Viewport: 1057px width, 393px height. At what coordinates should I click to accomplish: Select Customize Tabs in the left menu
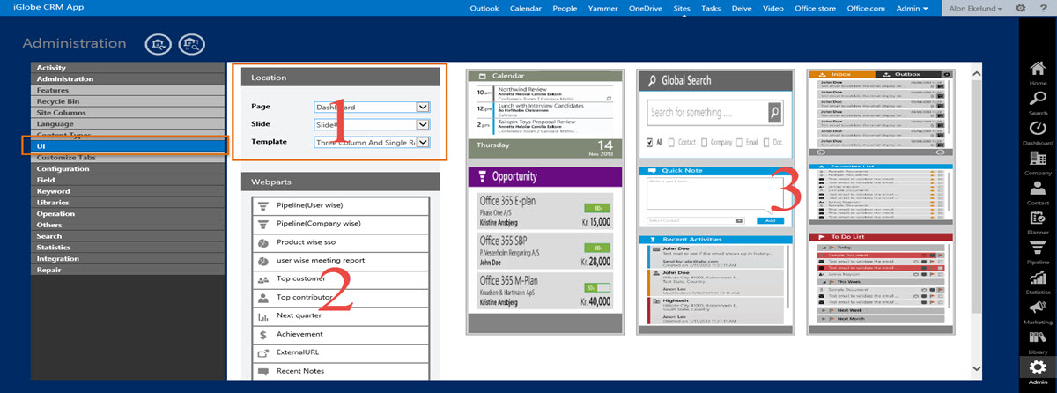128,158
